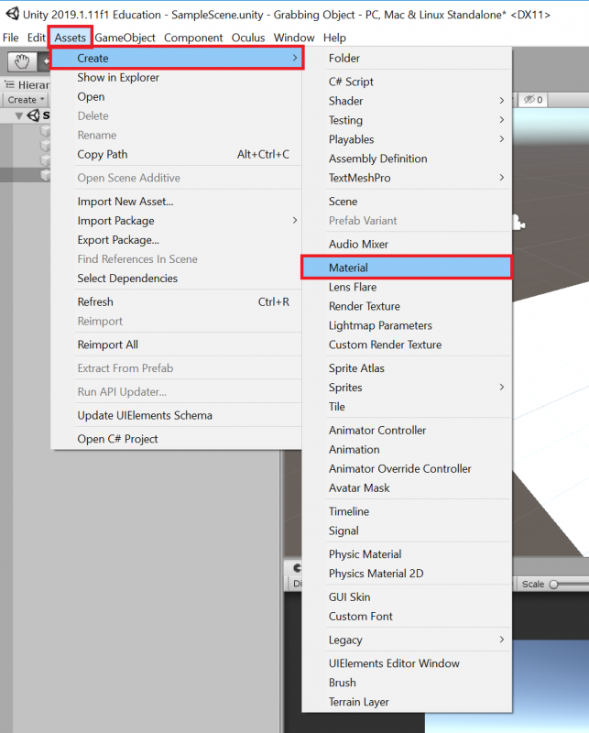Open the Window menu

[294, 38]
